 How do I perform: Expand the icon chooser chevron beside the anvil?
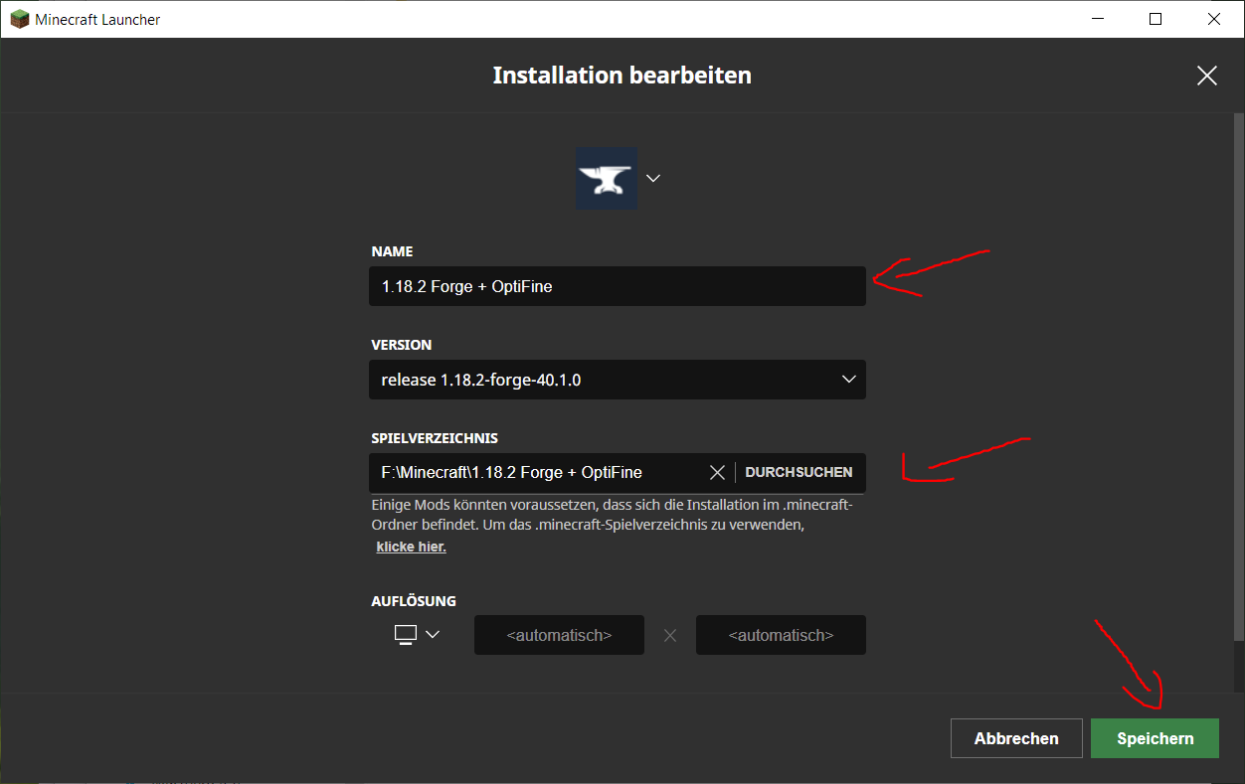(653, 179)
